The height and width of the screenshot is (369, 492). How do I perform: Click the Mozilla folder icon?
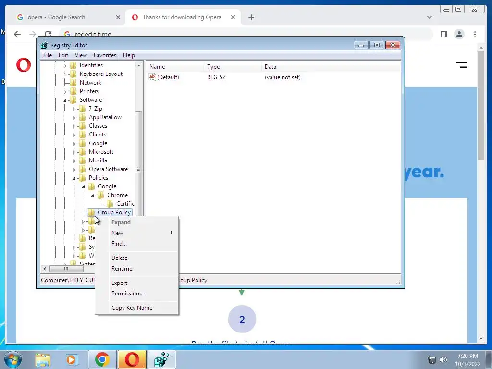[83, 160]
